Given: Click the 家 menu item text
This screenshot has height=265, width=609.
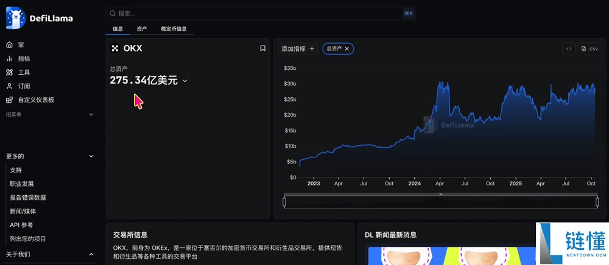Looking at the screenshot, I should tap(21, 45).
